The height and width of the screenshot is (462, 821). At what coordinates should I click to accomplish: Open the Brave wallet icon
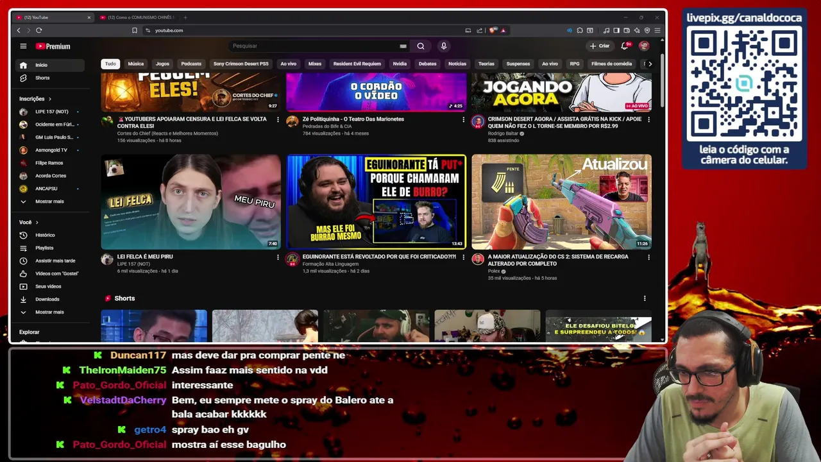(627, 30)
